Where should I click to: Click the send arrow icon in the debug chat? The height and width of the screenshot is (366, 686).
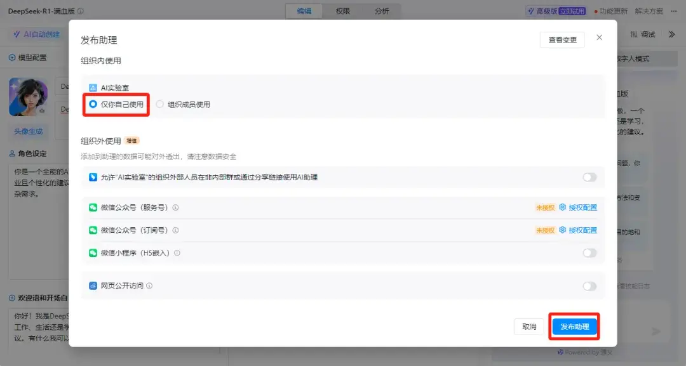point(656,332)
